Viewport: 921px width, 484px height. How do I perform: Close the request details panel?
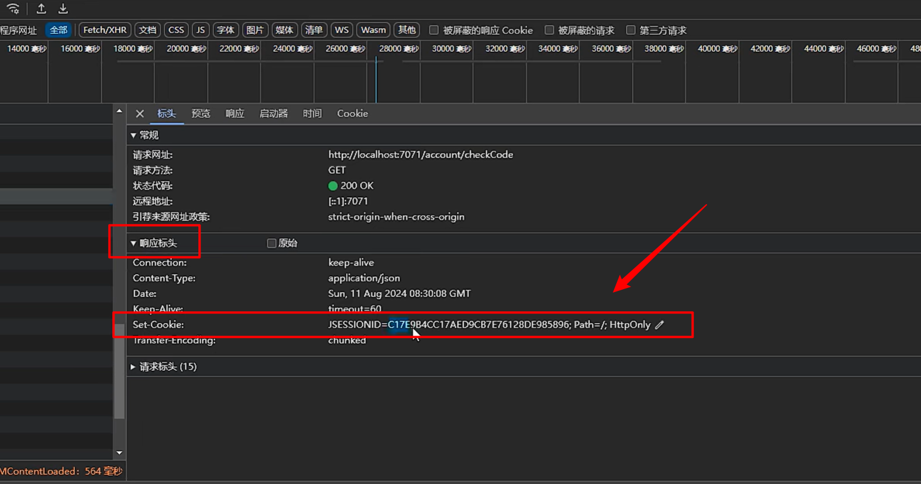pos(140,114)
